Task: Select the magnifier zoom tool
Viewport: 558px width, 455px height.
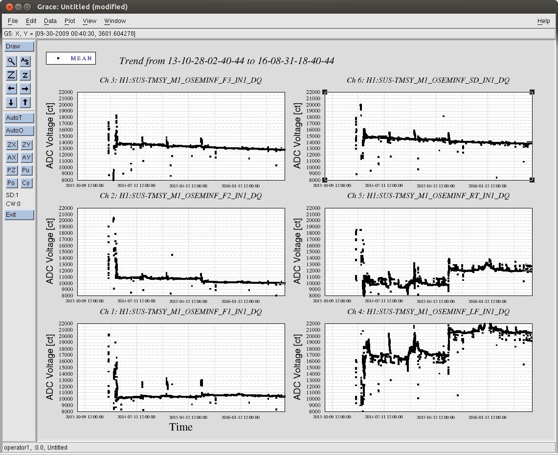Action: pyautogui.click(x=11, y=61)
